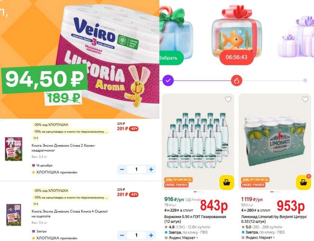This screenshot has height=241, width=314.
Task: Favorite the Borjomi water with heart icon
Action: point(228,99)
